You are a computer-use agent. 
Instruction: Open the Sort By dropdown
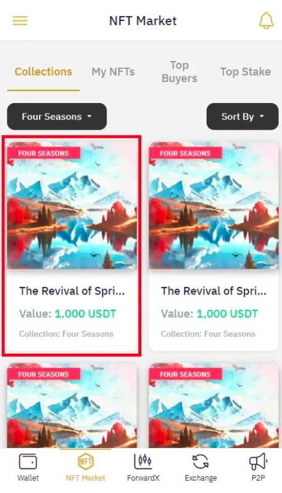pyautogui.click(x=243, y=116)
